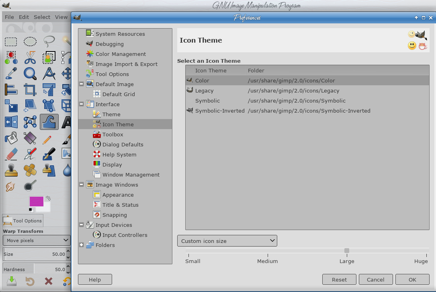Click the Help button in Preferences
The image size is (436, 292).
pos(95,280)
